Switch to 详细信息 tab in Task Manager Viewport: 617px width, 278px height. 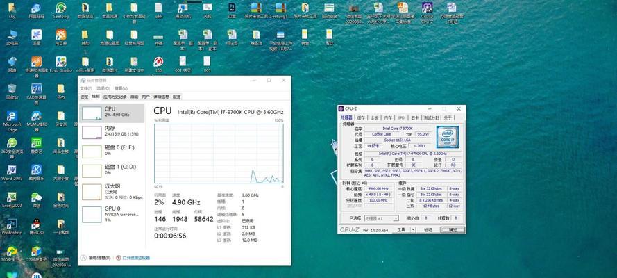click(161, 97)
